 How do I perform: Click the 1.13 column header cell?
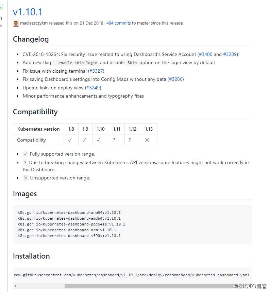[x=149, y=129]
